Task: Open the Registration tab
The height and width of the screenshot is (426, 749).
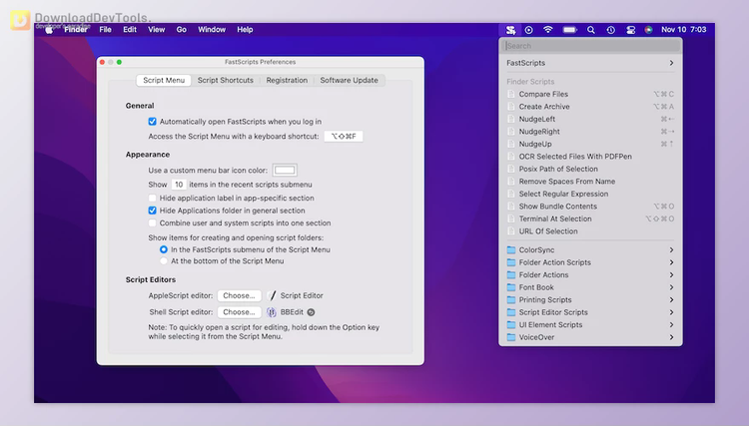Action: 287,80
